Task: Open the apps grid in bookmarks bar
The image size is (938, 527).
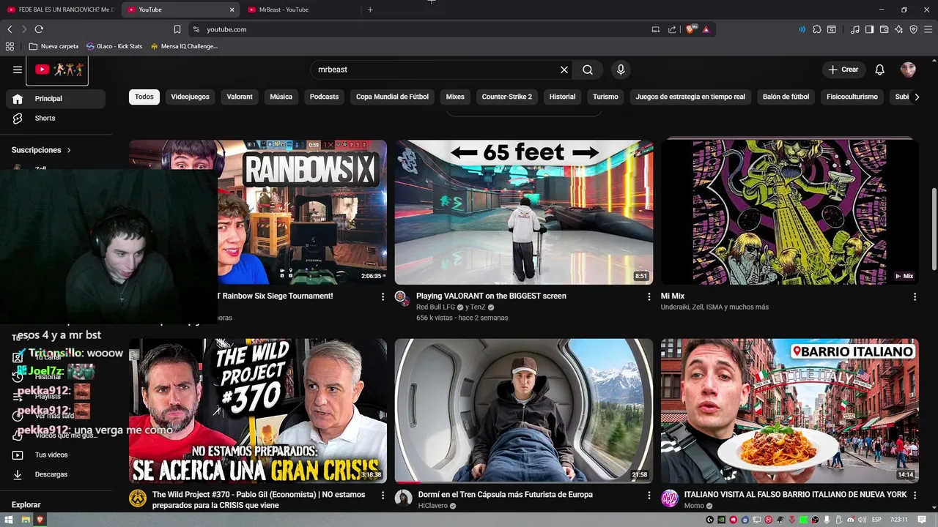Action: 10,46
